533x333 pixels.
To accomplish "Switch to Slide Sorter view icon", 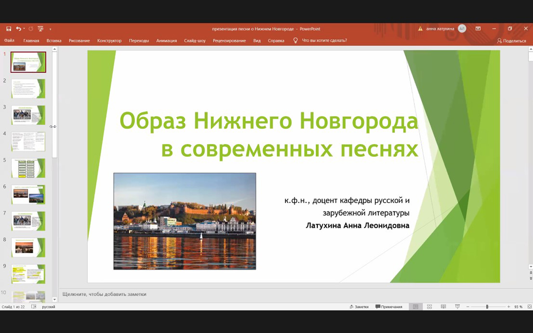I will click(430, 307).
